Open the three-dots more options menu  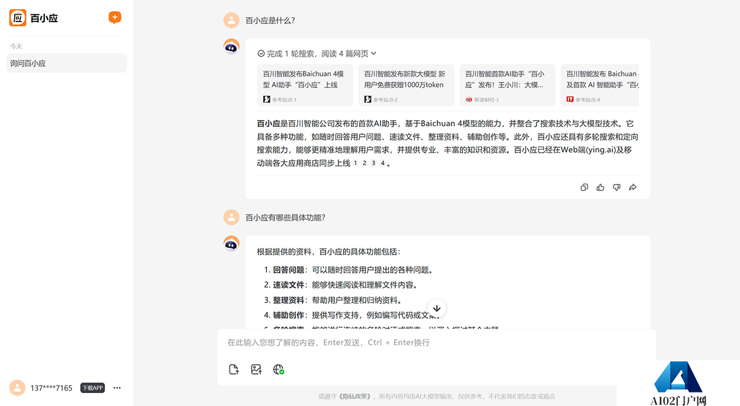(x=117, y=388)
